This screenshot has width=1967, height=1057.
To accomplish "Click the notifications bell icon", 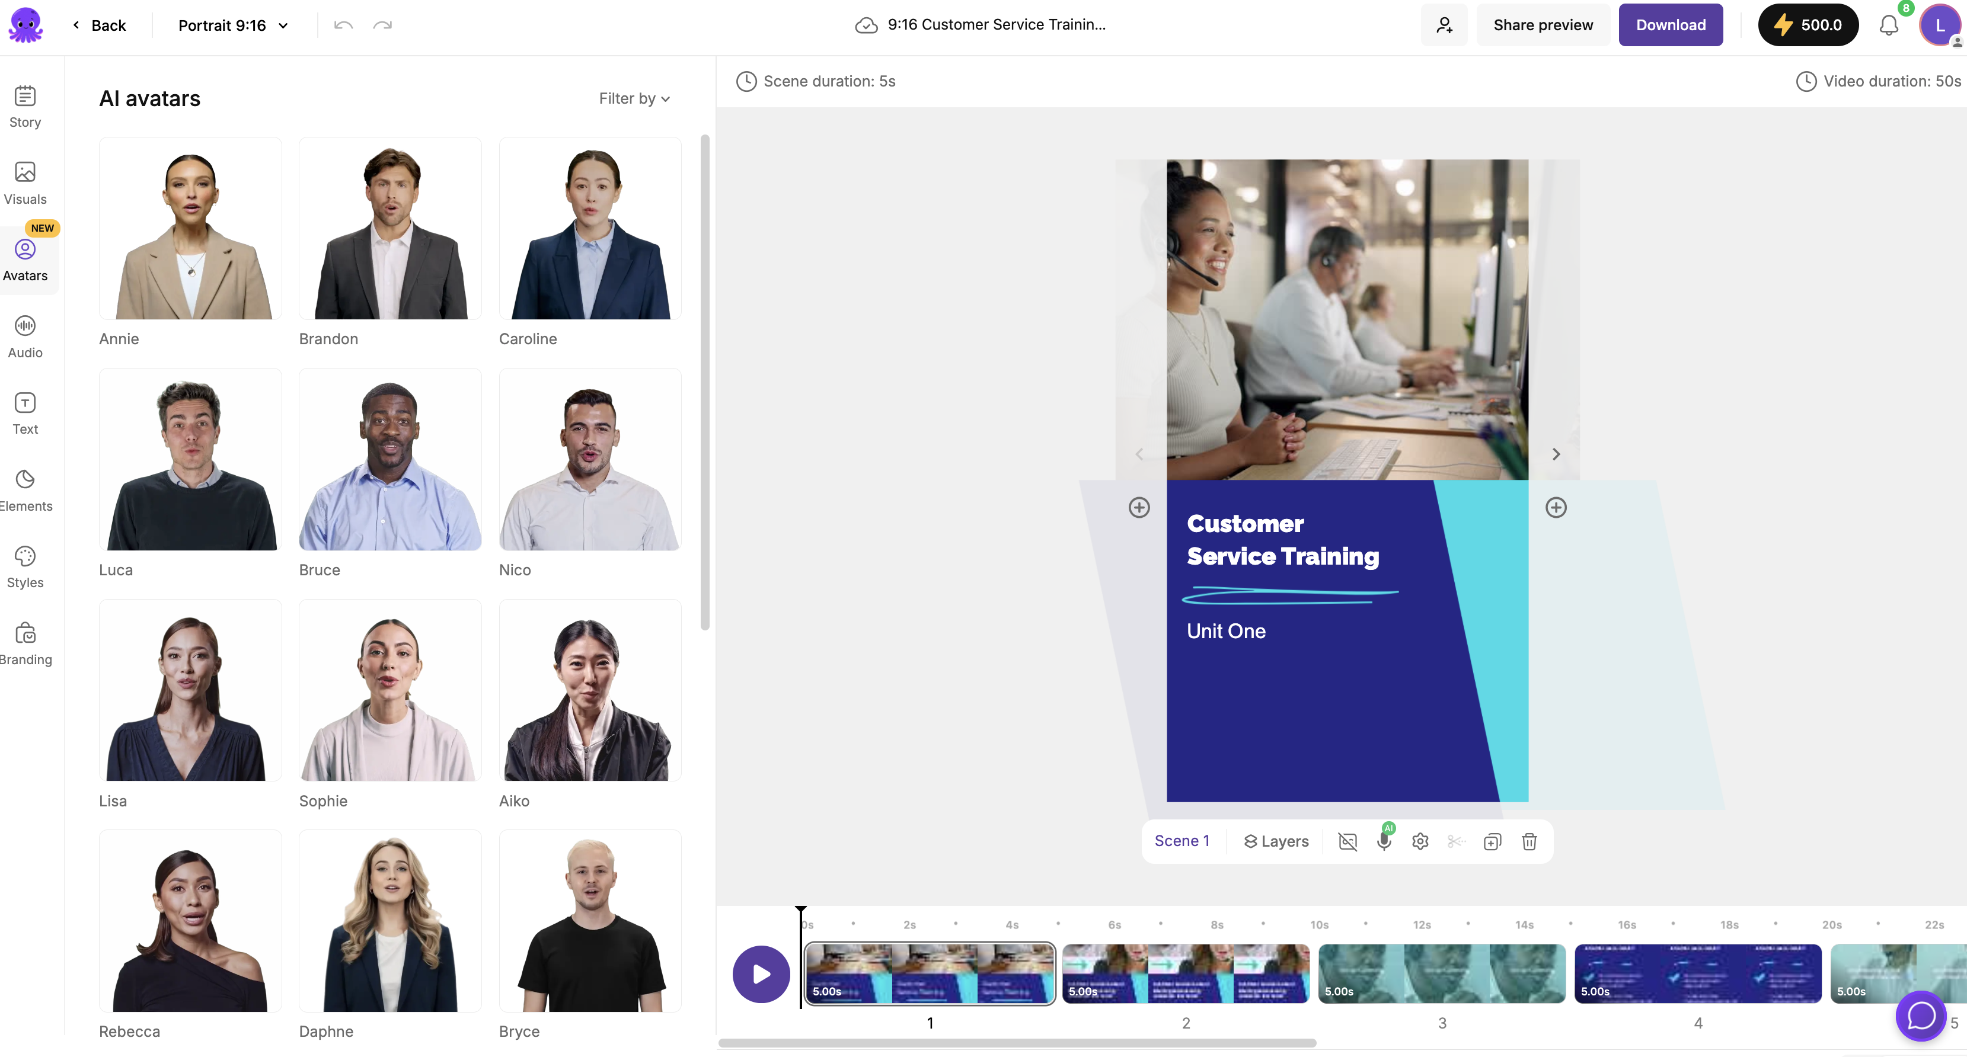I will click(1888, 25).
